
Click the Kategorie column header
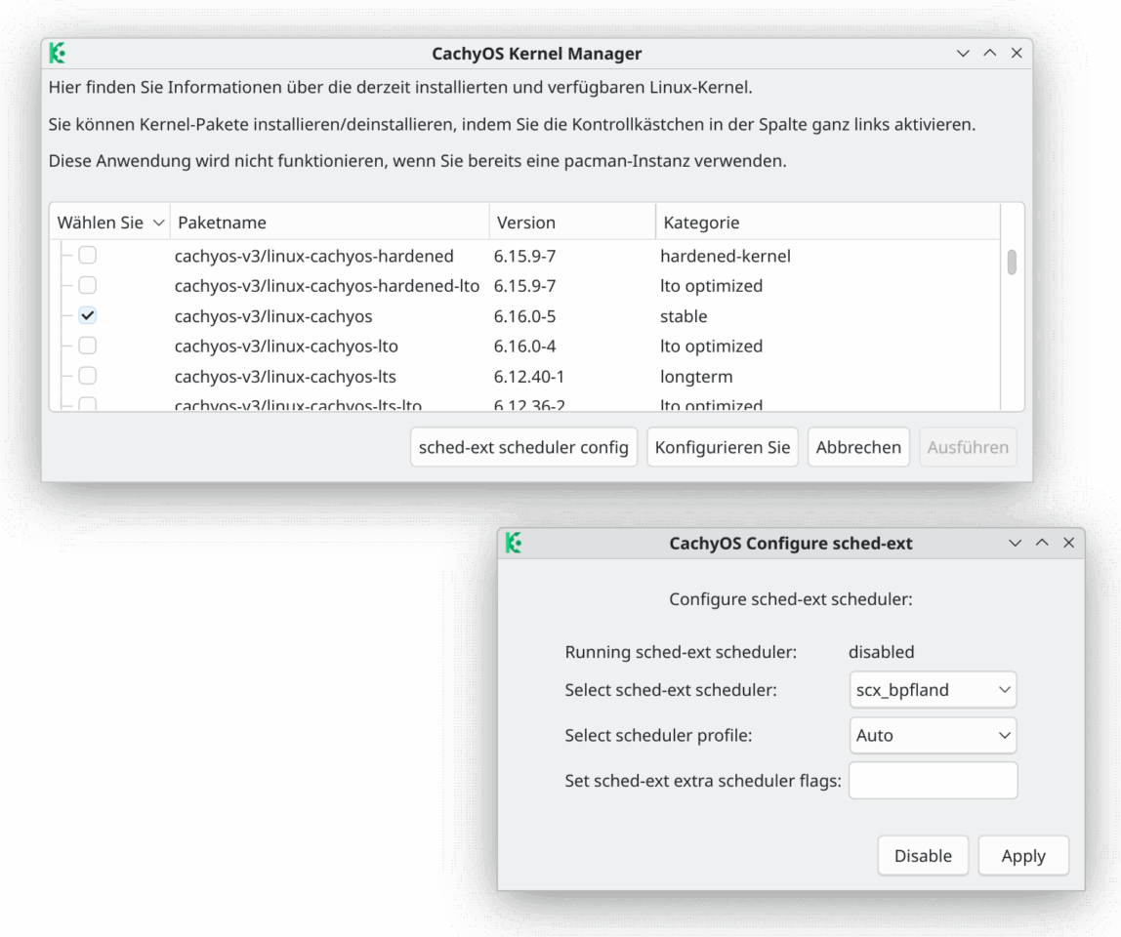(x=827, y=223)
